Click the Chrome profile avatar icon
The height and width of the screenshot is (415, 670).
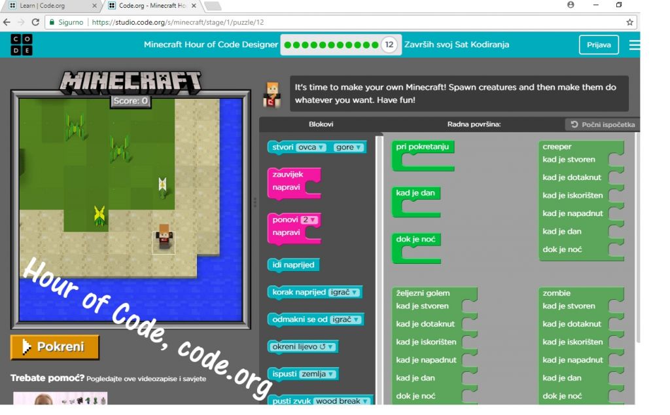point(571,5)
